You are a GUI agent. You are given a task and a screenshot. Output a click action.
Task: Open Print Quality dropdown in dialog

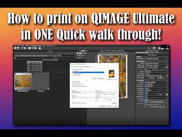click(x=82, y=98)
